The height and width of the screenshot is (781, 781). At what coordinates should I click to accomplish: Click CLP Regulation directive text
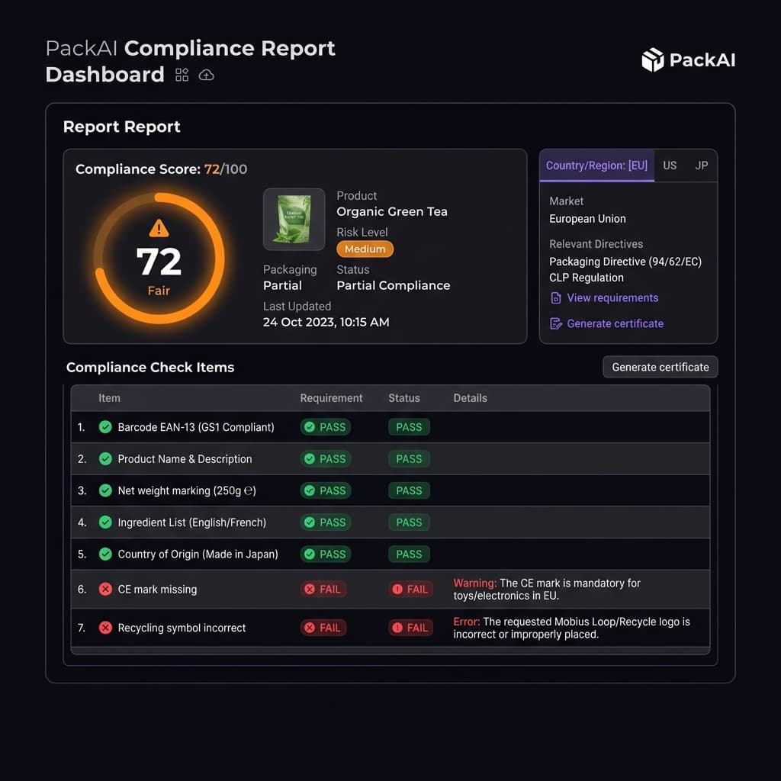(x=587, y=278)
